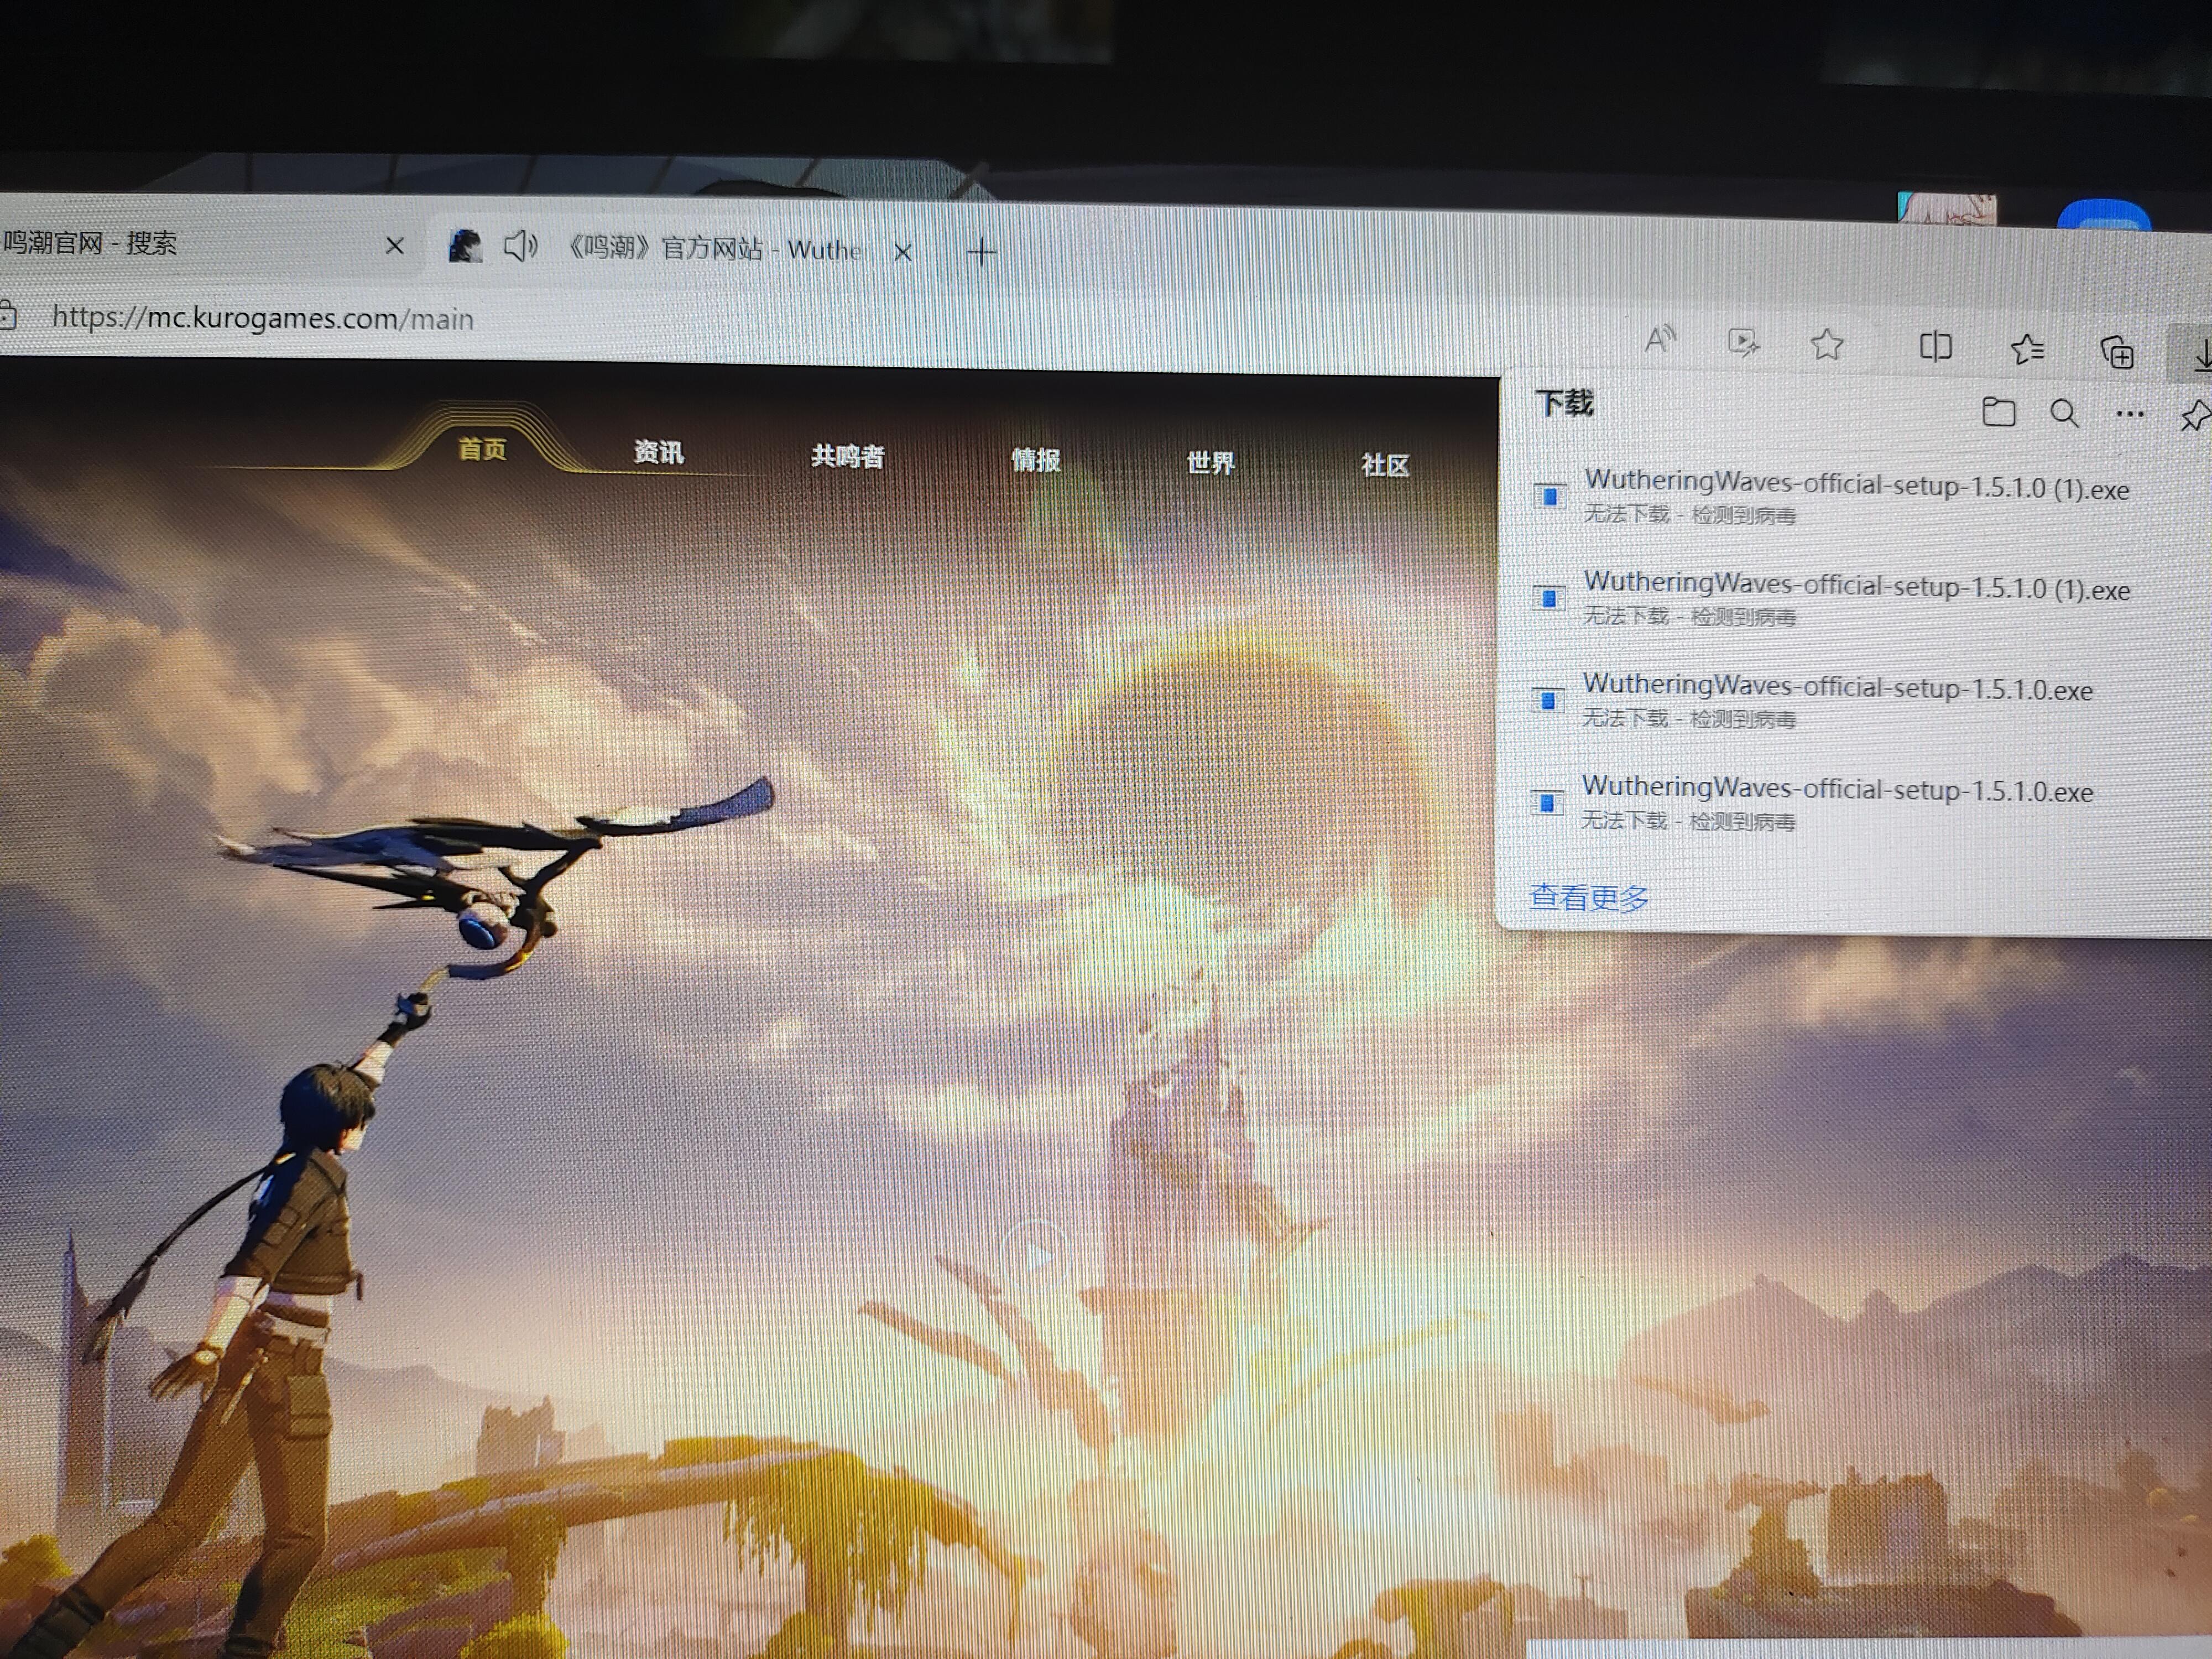This screenshot has height=1659, width=2212.
Task: Click second WutheringWaves-official-setup-1.5.1.0 (1).exe entry
Action: [x=1855, y=598]
